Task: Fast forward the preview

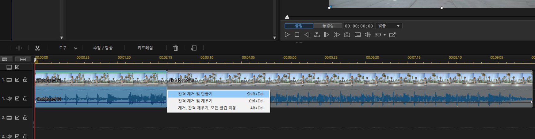Action: [337, 35]
